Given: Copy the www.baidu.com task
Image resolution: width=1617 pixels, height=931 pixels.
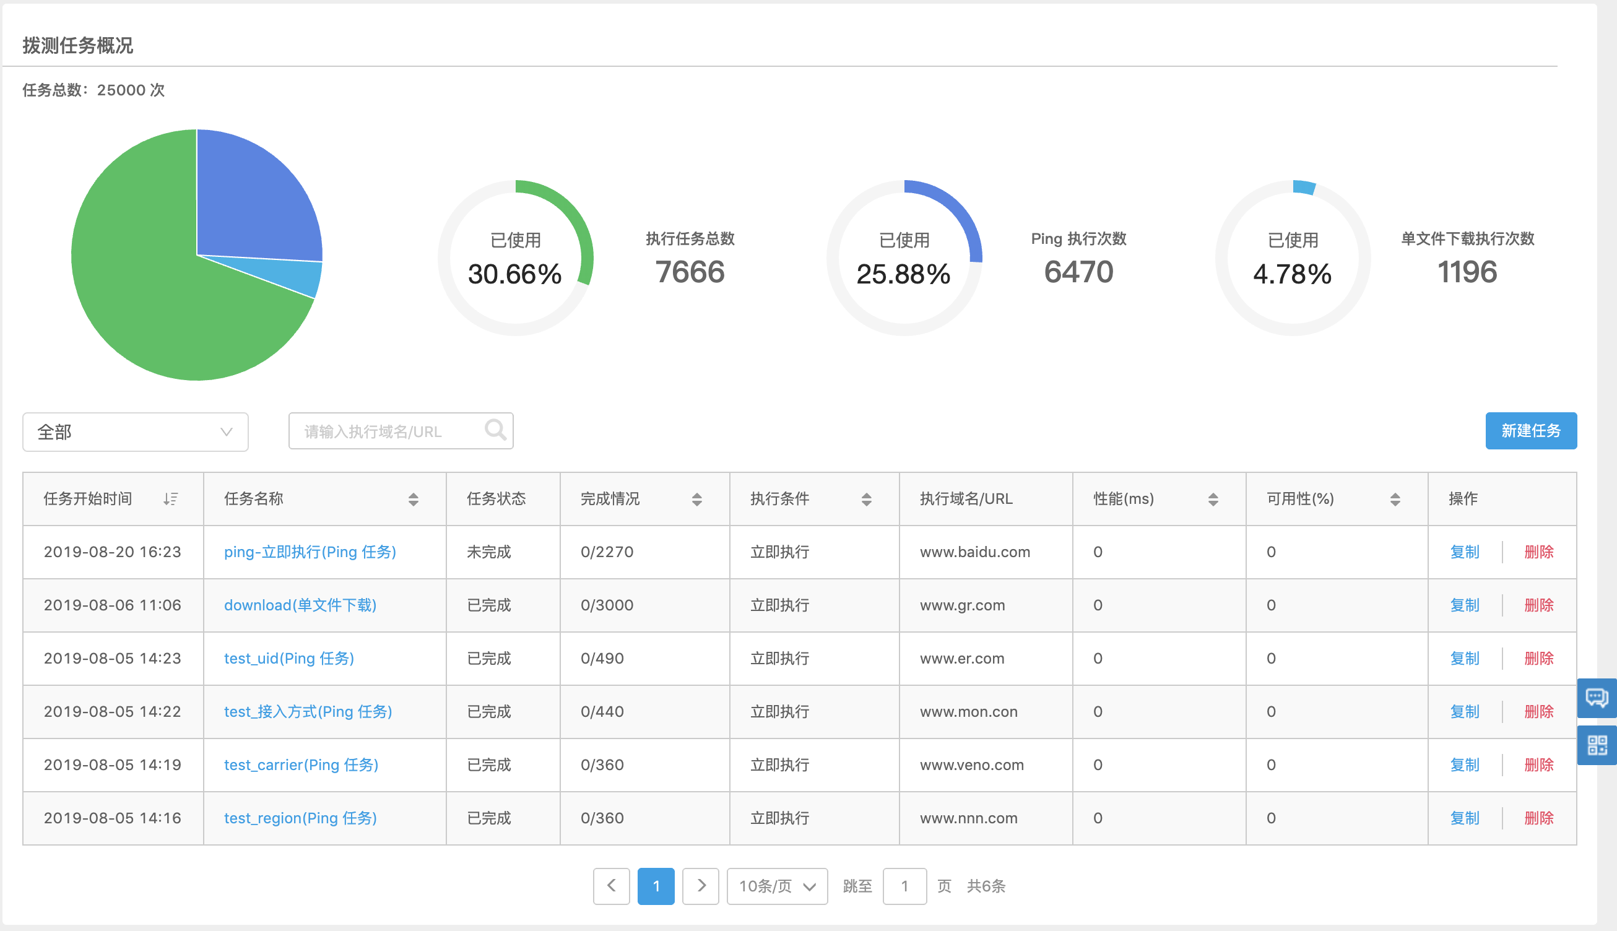Looking at the screenshot, I should click(1465, 552).
